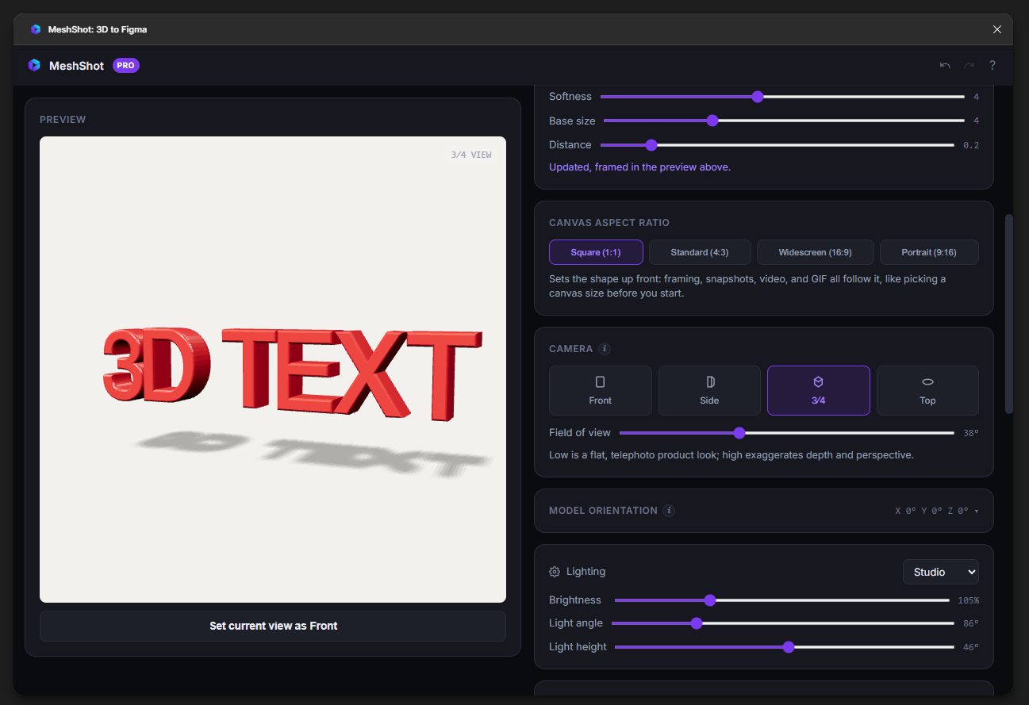
Task: Select the Top camera view
Action: click(927, 390)
